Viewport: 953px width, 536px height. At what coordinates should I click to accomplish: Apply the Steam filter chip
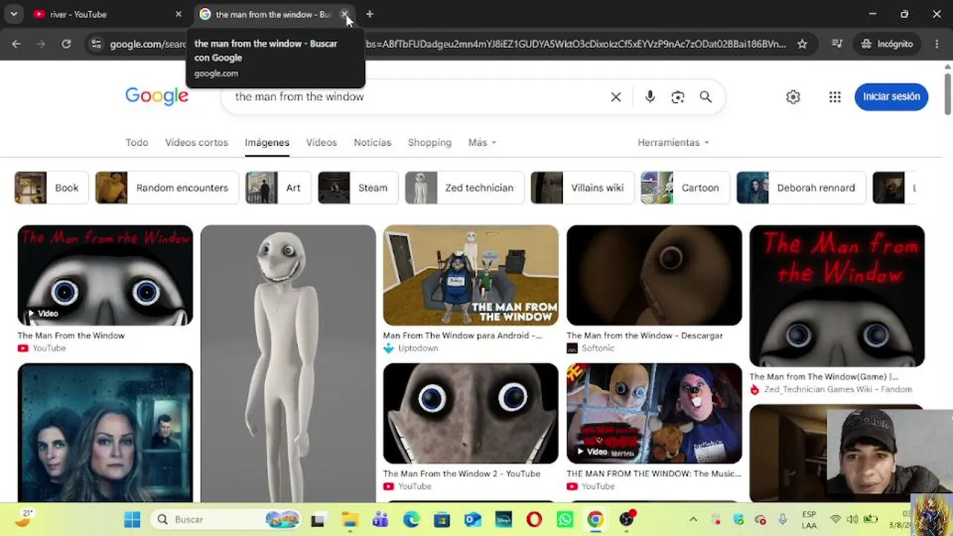point(358,188)
